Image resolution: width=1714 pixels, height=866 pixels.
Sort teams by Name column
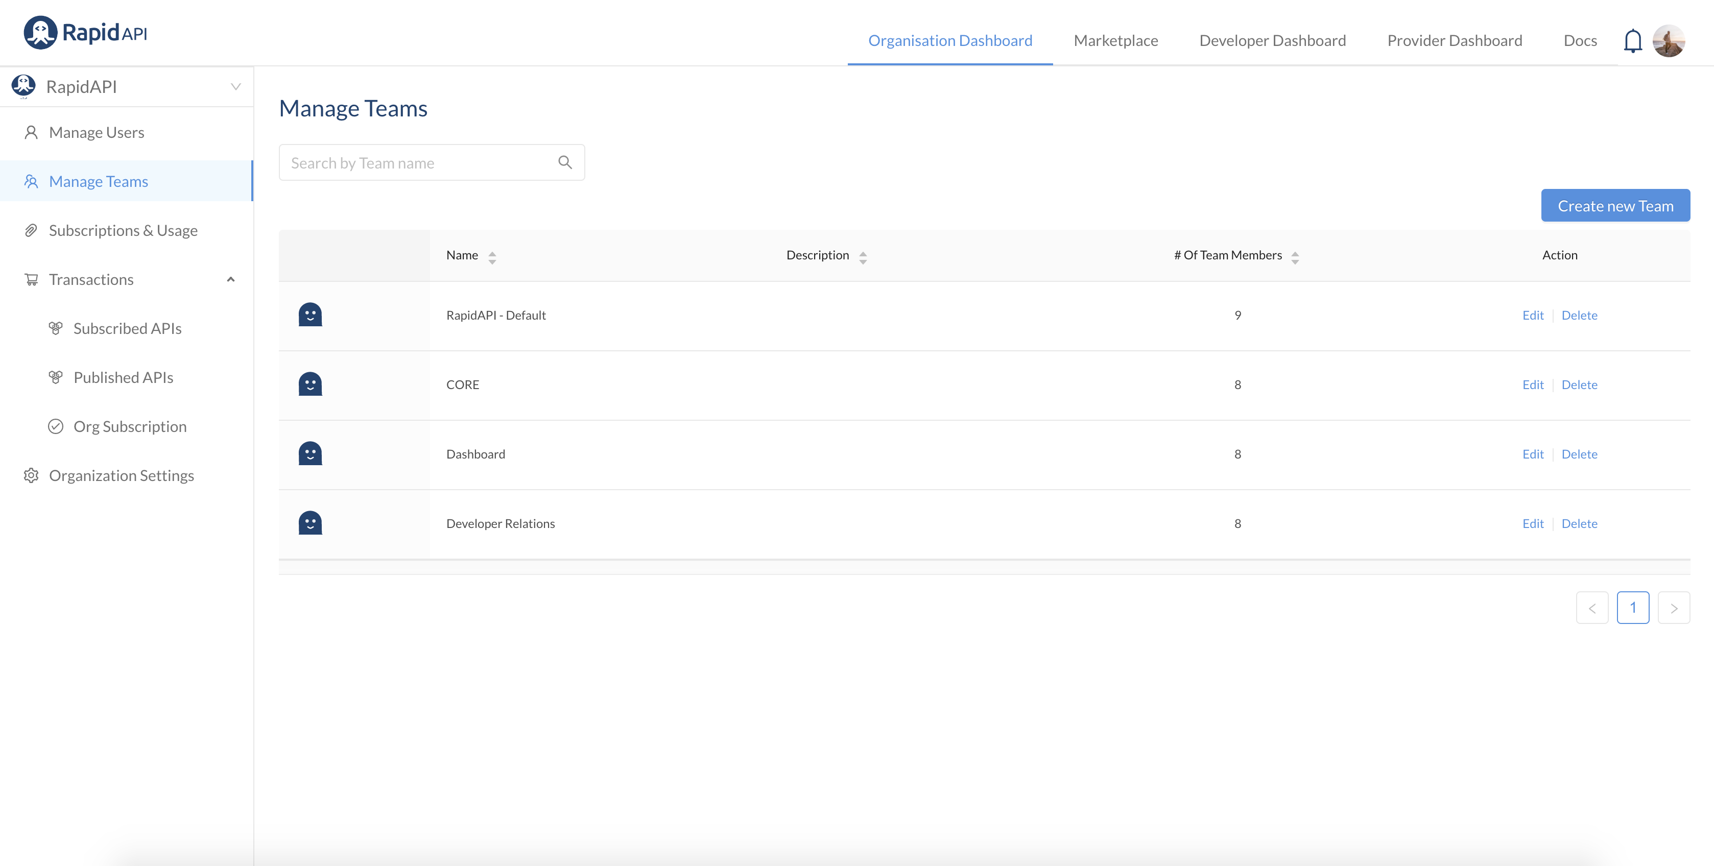coord(492,257)
